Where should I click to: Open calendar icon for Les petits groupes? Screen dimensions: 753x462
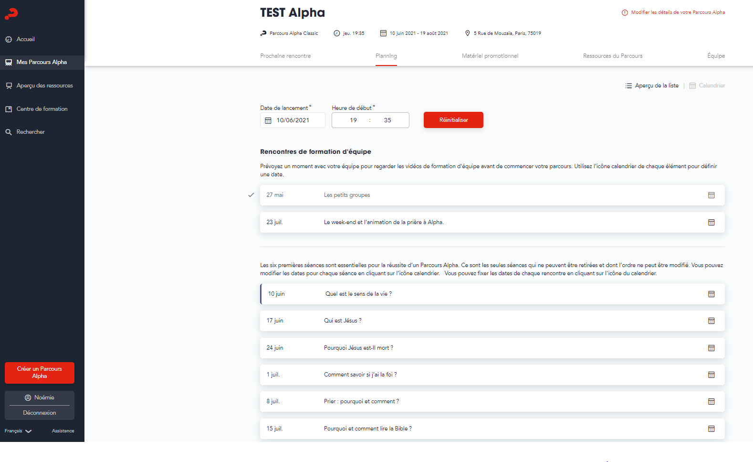pos(711,195)
